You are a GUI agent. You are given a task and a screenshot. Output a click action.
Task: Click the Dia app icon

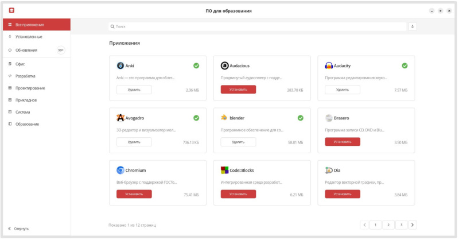click(329, 170)
